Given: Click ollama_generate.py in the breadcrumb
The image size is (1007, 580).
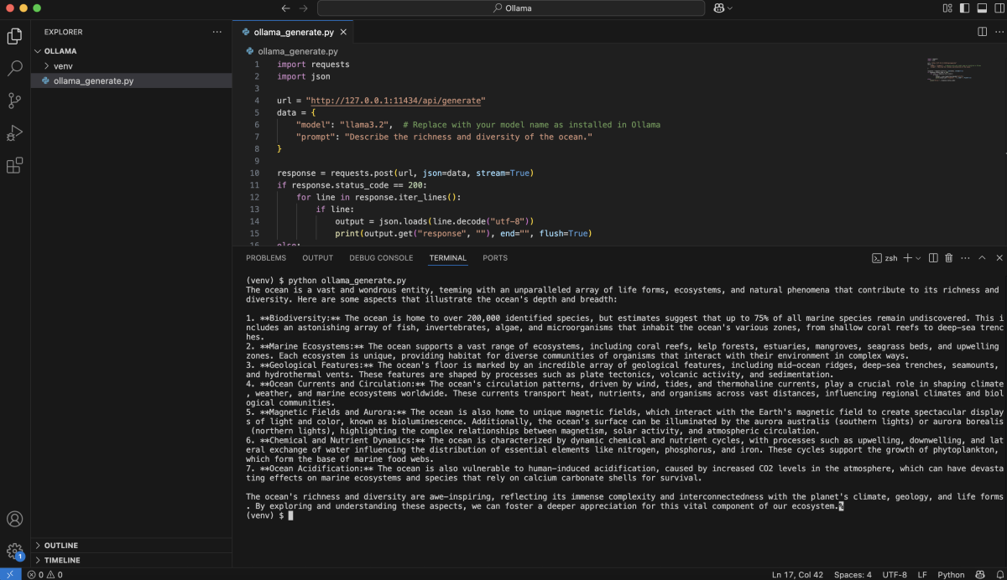Looking at the screenshot, I should pos(297,51).
